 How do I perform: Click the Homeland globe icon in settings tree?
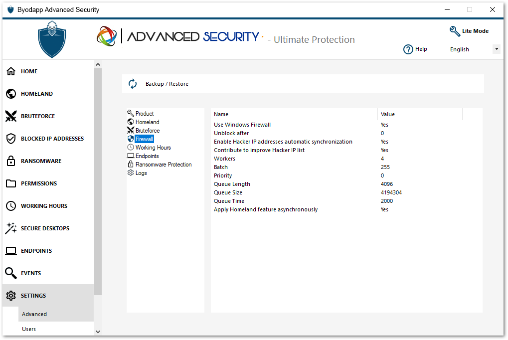click(x=131, y=122)
